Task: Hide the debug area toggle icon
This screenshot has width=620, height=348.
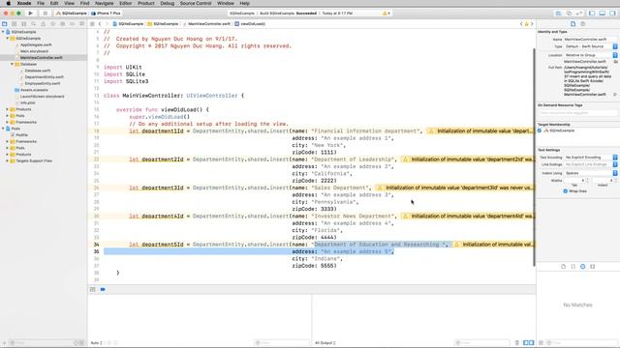Action: pos(93,290)
